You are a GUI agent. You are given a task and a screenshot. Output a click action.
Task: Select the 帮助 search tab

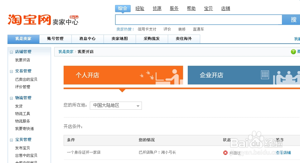pyautogui.click(x=191, y=8)
